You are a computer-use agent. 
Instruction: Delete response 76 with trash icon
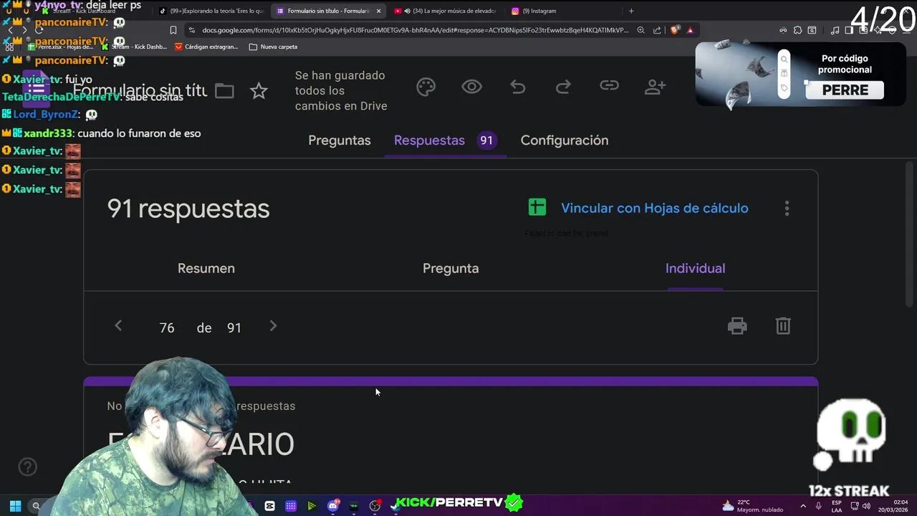tap(783, 326)
